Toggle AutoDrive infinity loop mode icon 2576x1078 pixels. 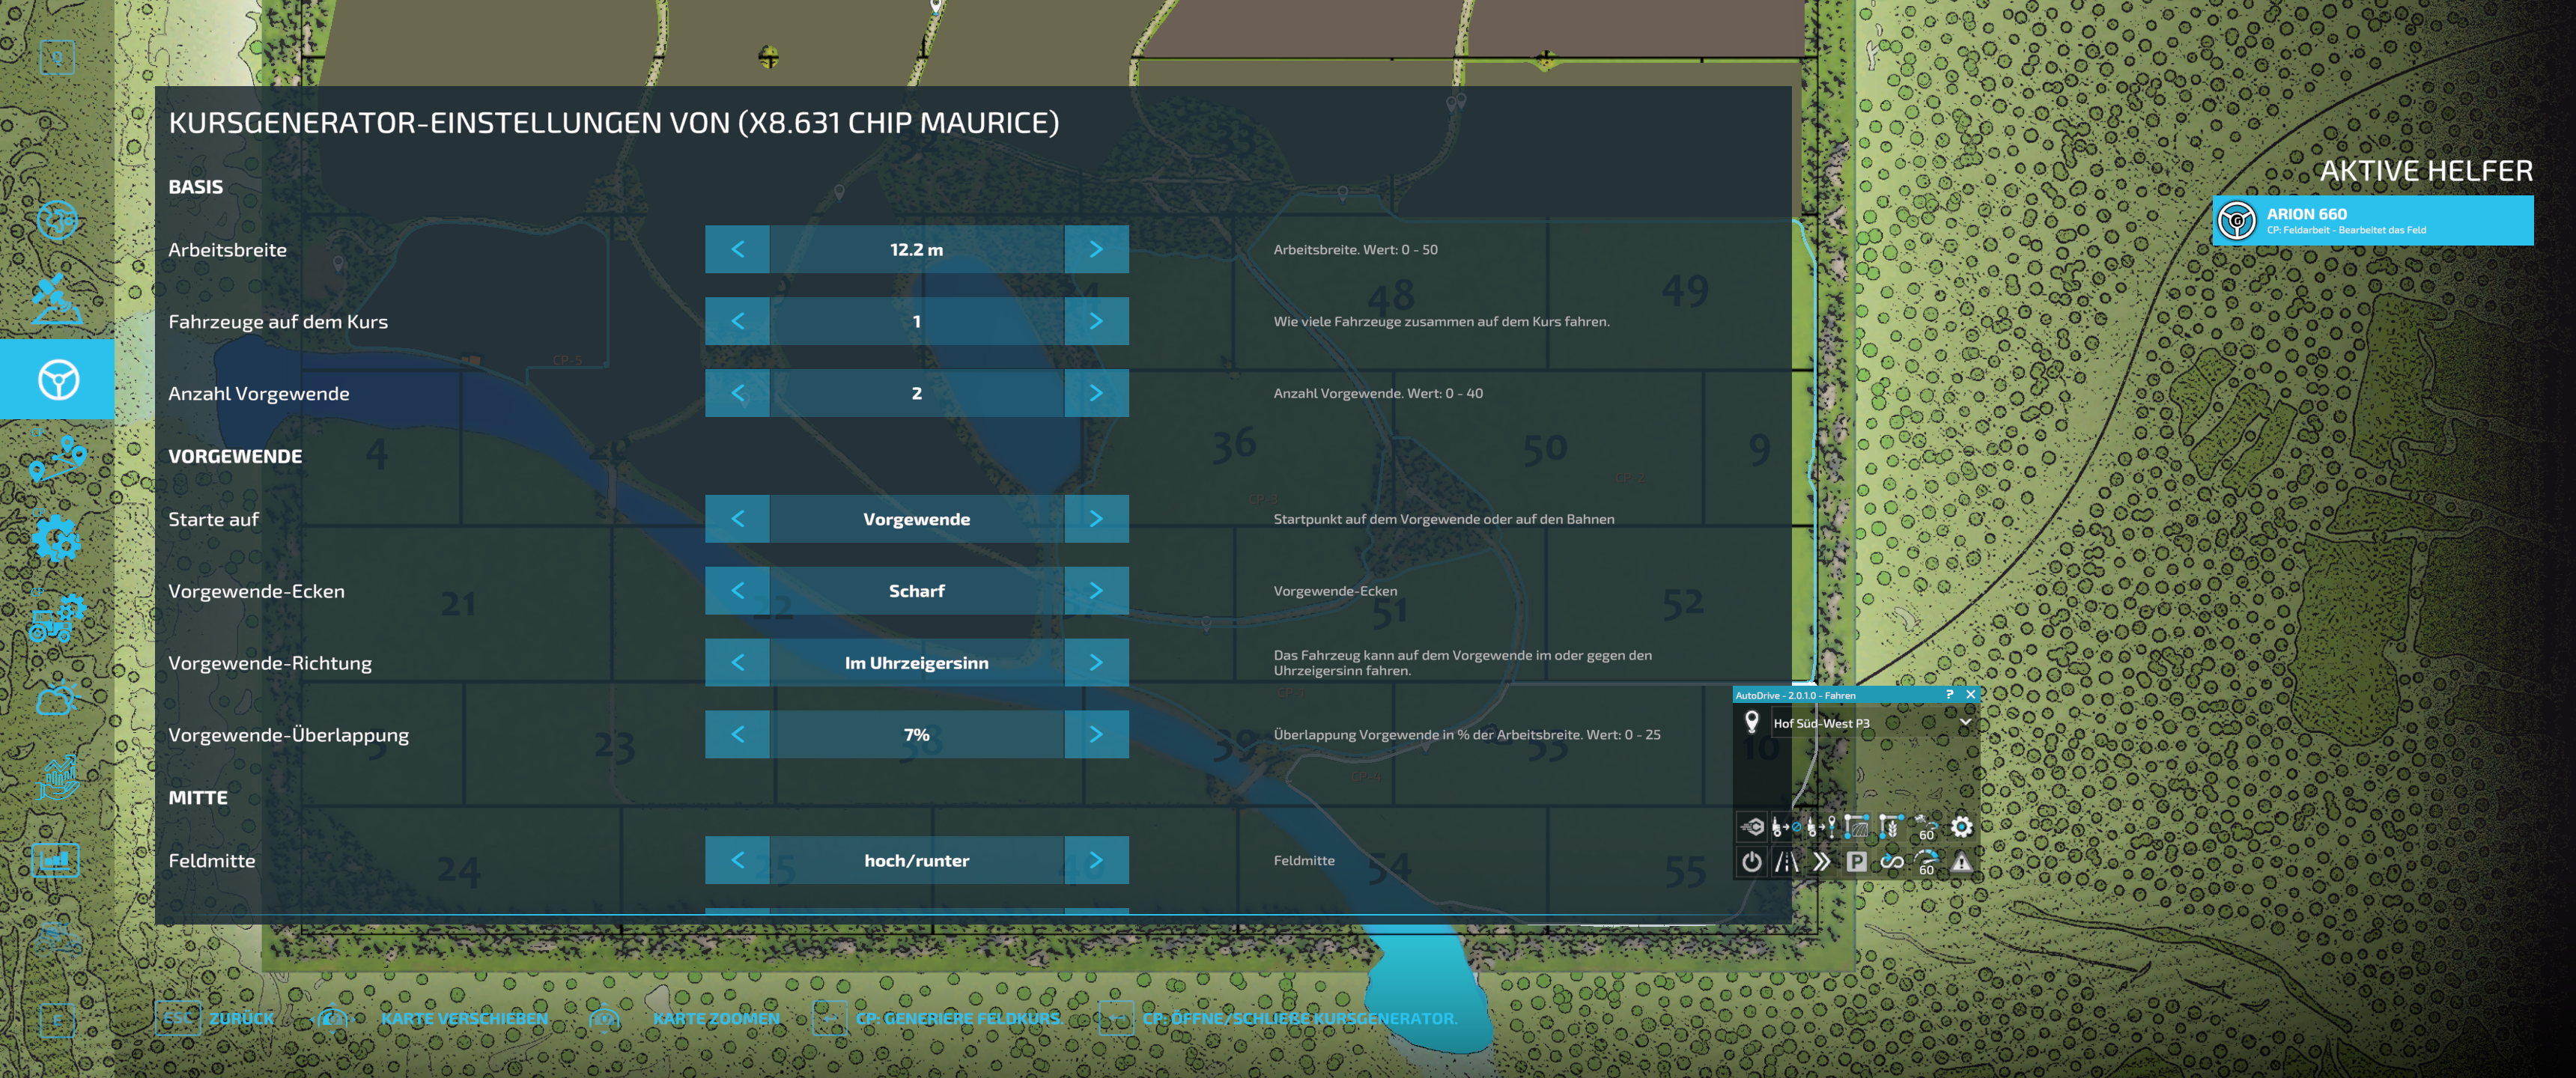1891,862
